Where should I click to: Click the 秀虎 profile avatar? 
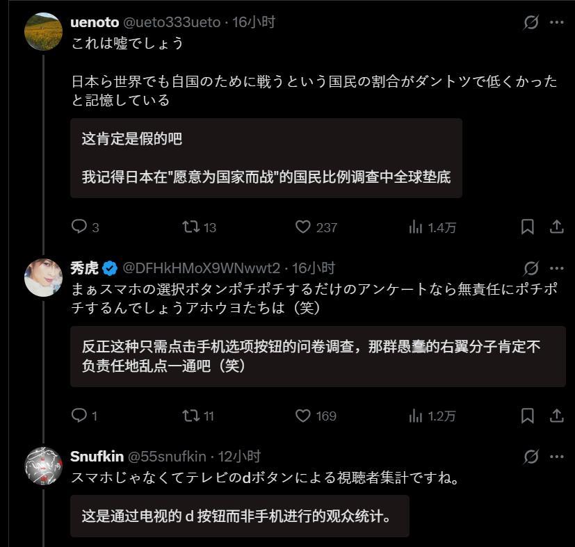(43, 277)
